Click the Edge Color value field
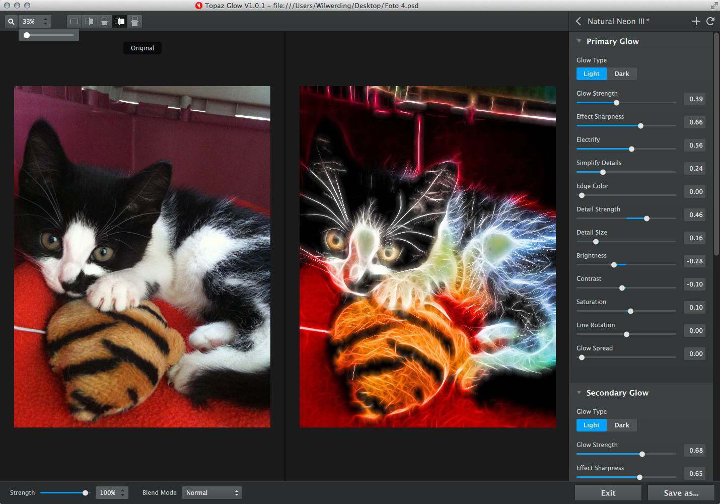Viewport: 720px width, 504px height. click(695, 191)
